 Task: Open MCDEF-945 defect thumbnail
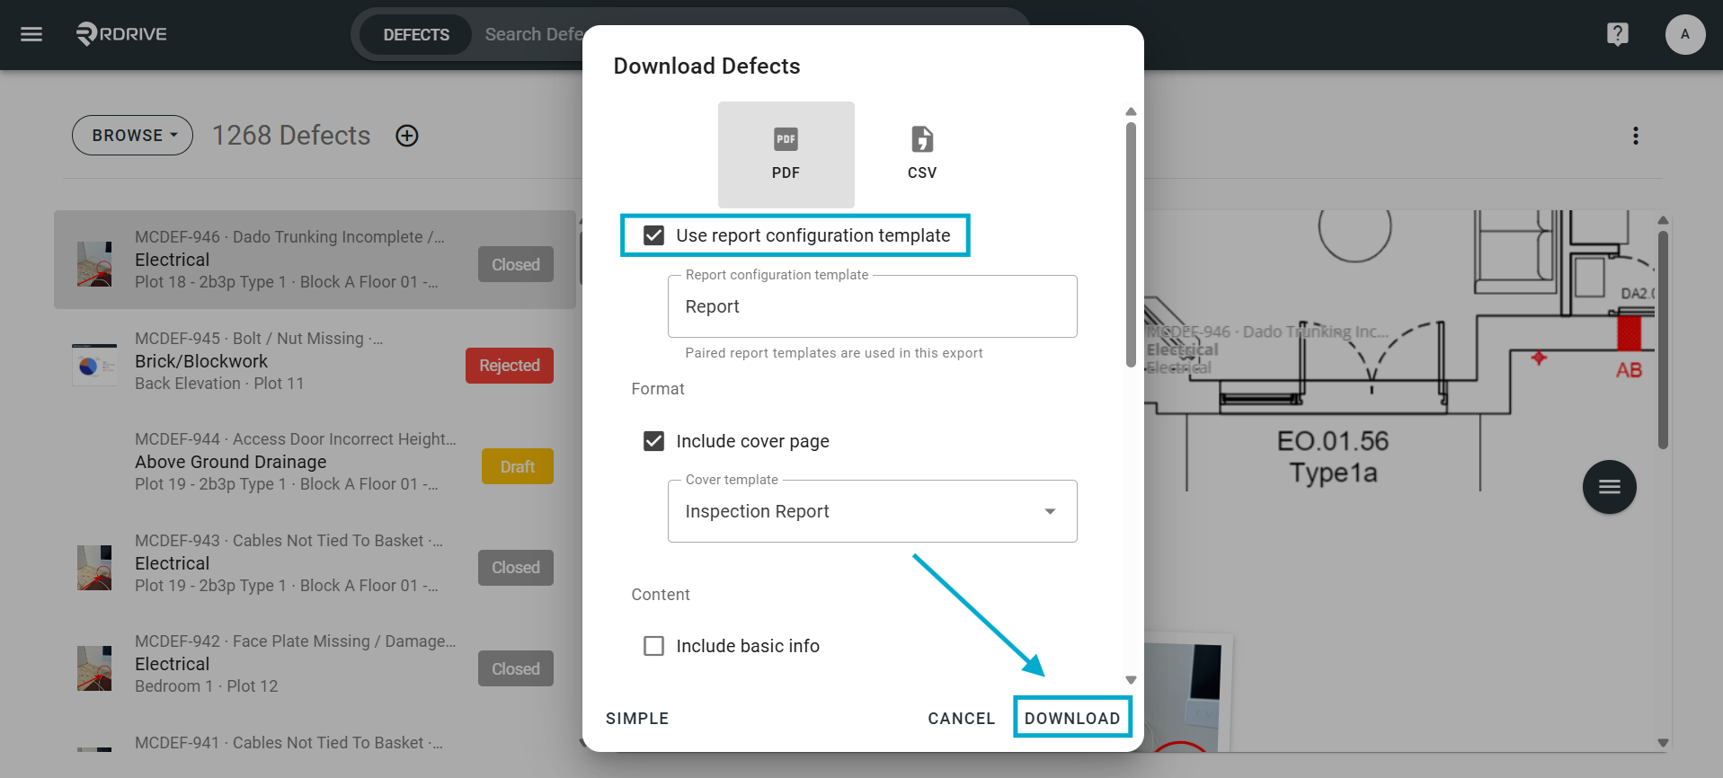pyautogui.click(x=94, y=365)
